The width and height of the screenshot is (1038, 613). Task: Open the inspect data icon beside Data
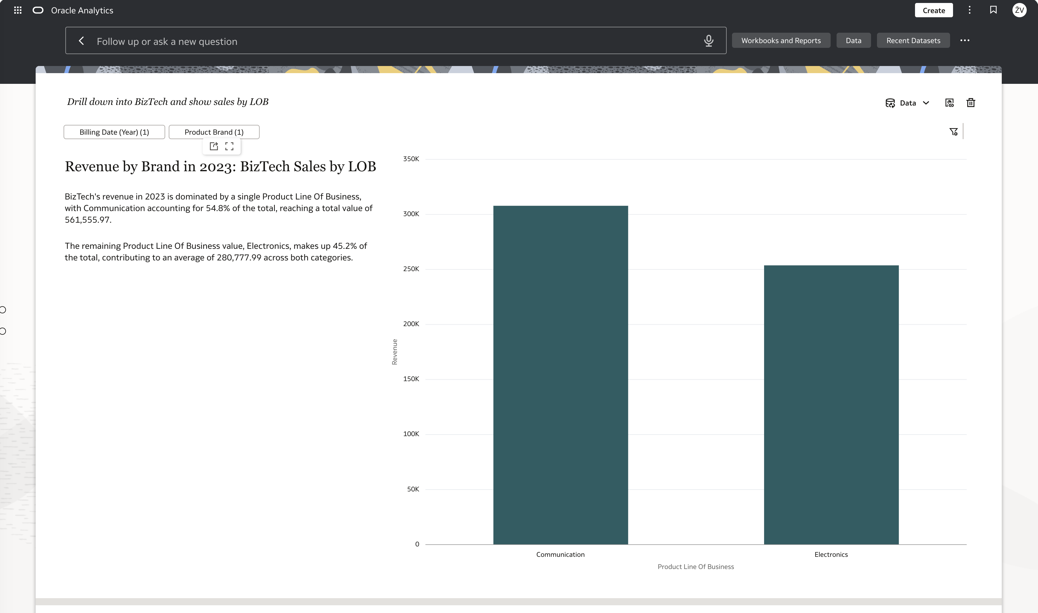pyautogui.click(x=949, y=103)
